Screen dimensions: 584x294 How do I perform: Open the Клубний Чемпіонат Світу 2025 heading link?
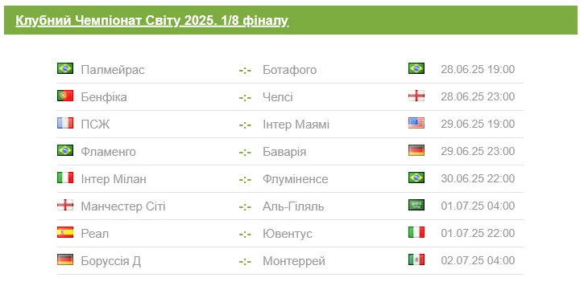click(x=152, y=20)
